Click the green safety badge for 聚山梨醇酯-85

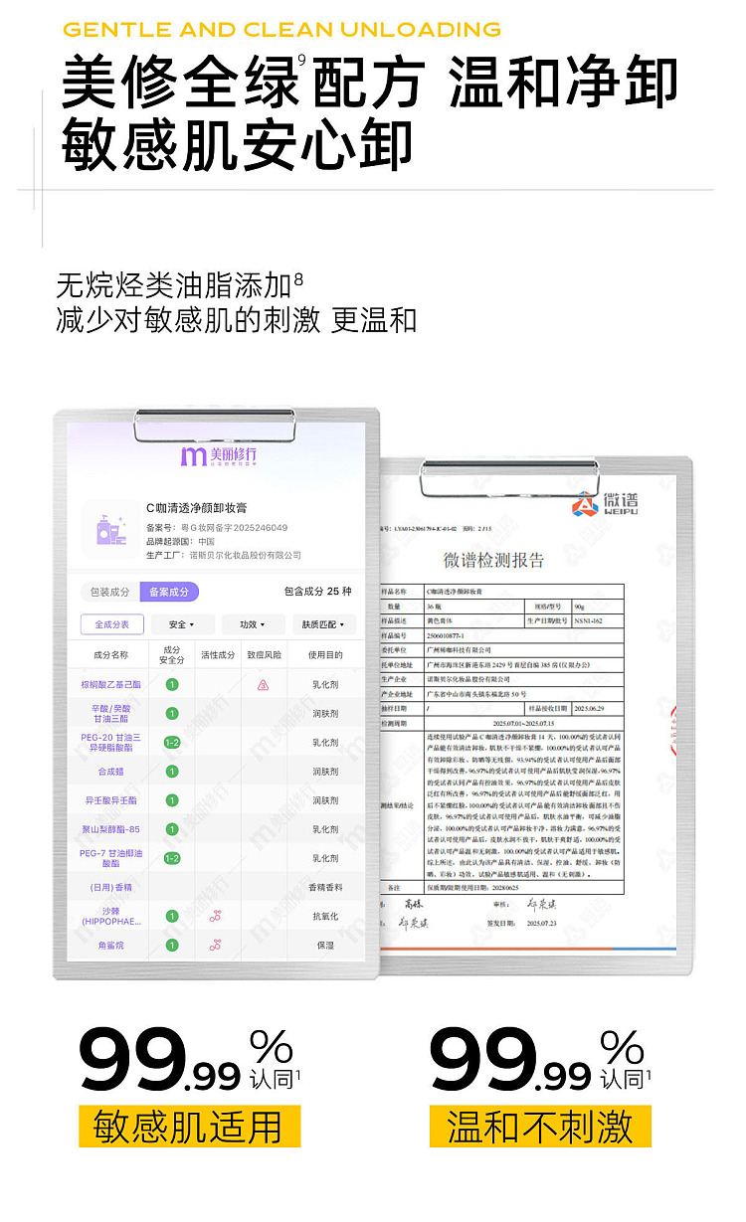point(172,829)
